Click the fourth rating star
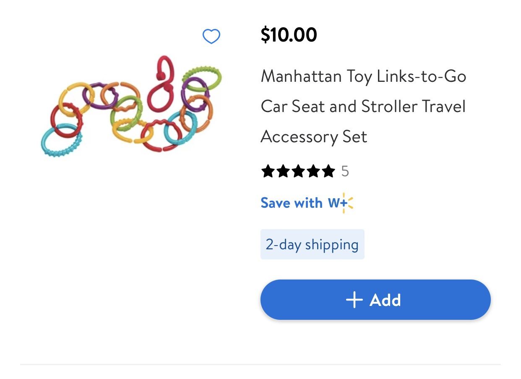Image resolution: width=521 pixels, height=379 pixels. 313,171
